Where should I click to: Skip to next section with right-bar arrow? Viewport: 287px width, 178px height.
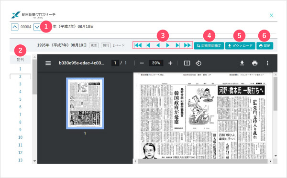coord(177,45)
